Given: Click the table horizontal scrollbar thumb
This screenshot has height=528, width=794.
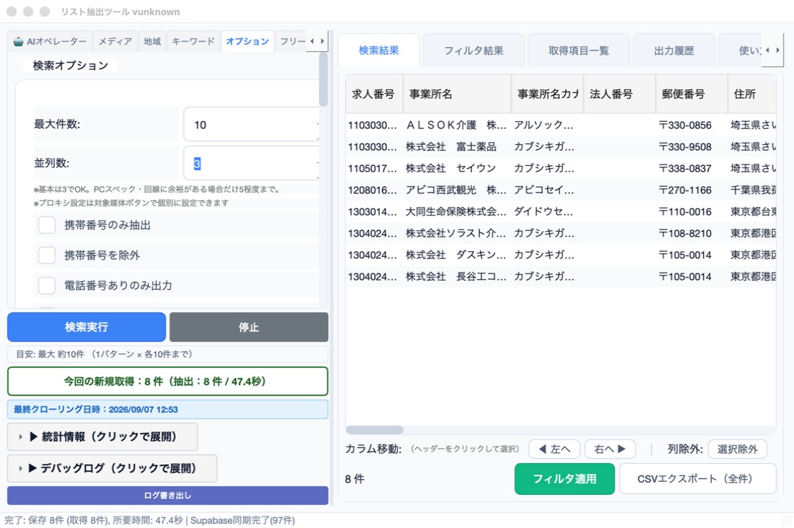Looking at the screenshot, I should pyautogui.click(x=375, y=430).
